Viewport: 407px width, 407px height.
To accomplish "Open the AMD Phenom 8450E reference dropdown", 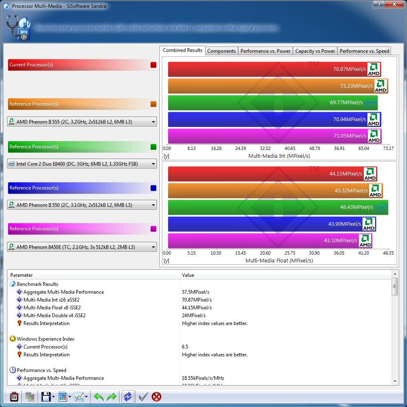I will click(x=82, y=247).
